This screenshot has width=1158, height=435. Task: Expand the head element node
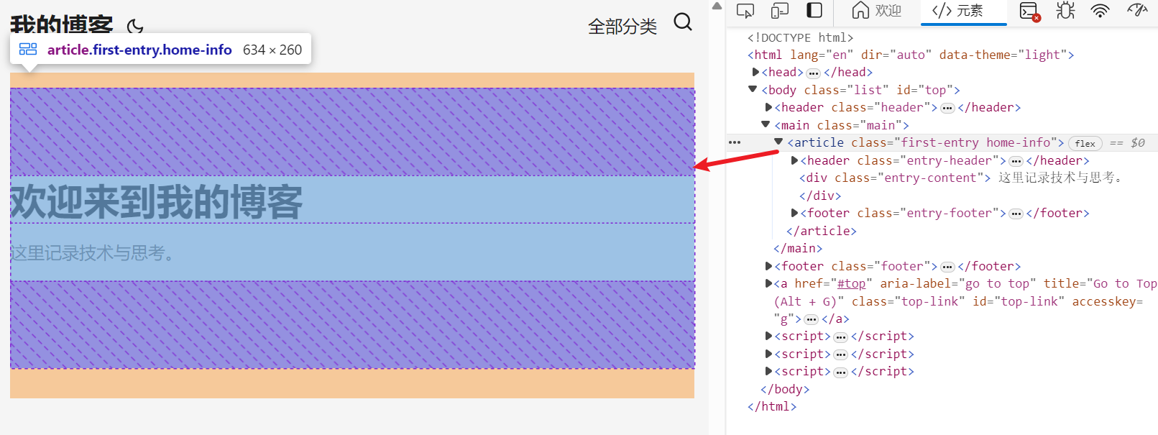tap(755, 73)
